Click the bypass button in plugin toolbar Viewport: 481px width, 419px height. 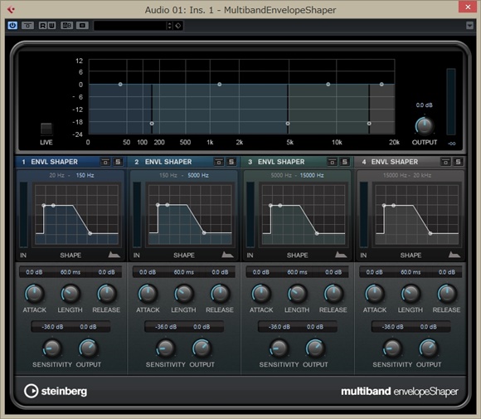[x=27, y=26]
